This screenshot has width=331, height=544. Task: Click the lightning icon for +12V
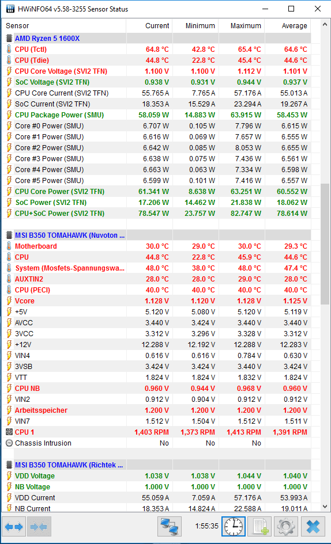tap(9, 344)
